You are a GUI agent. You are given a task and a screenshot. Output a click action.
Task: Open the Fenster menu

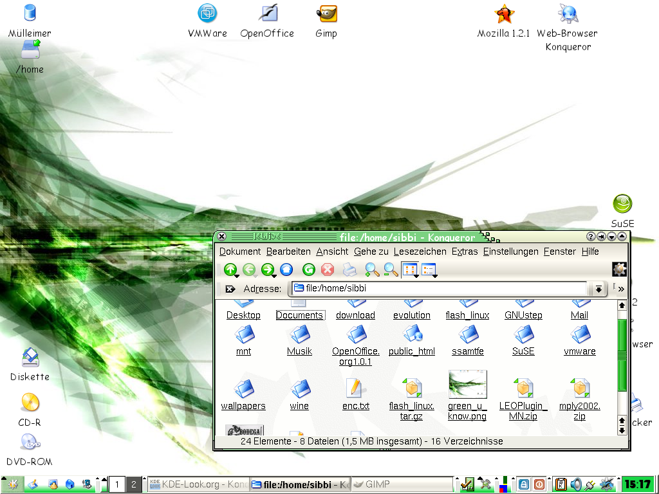point(559,252)
